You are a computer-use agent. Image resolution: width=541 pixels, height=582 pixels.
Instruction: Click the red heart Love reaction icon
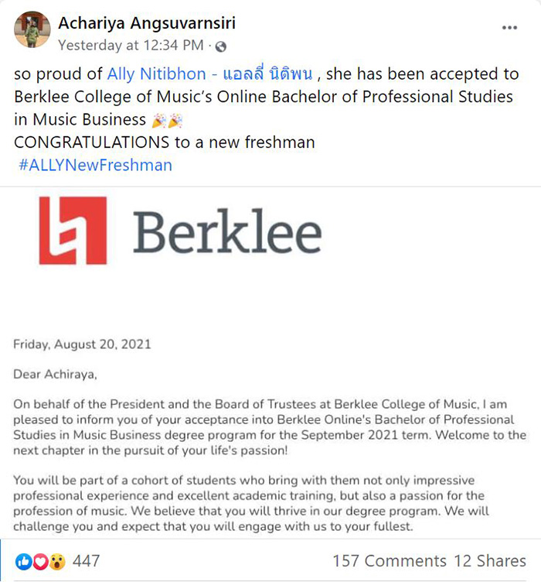(x=39, y=561)
